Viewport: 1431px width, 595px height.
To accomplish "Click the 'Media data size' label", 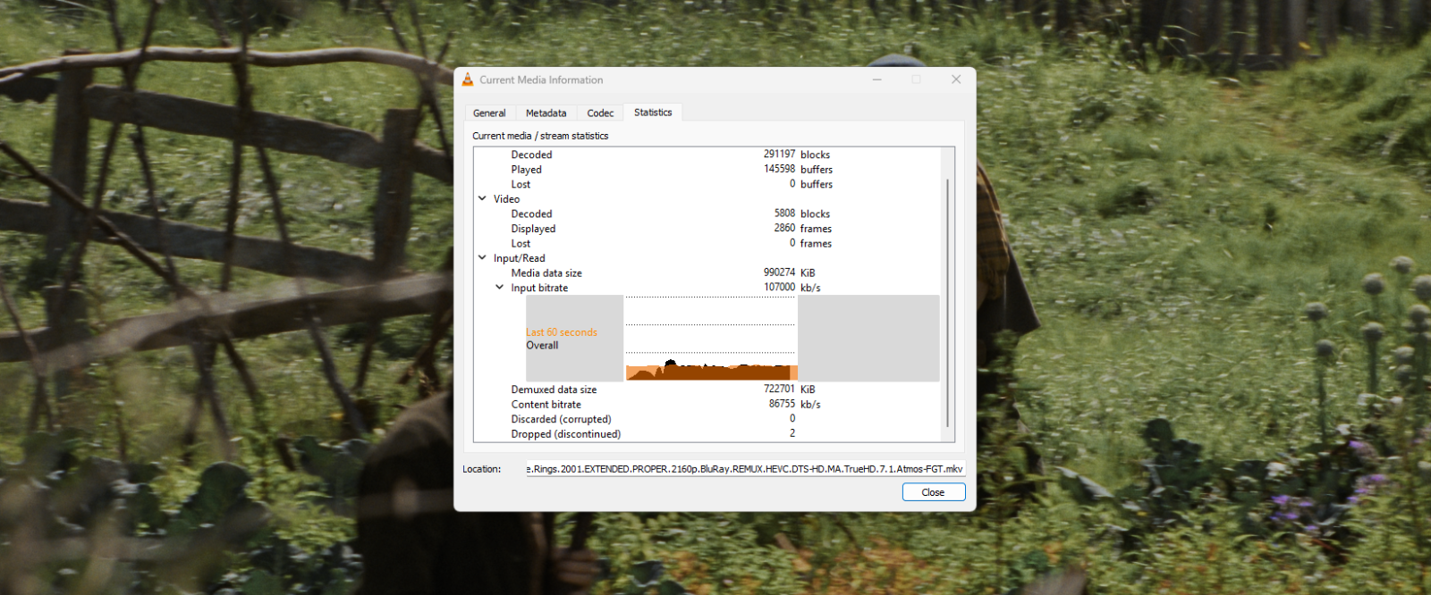I will [x=546, y=273].
